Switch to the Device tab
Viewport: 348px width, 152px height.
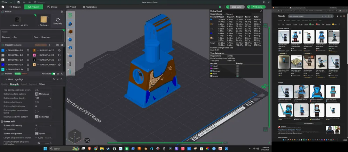(x=53, y=7)
